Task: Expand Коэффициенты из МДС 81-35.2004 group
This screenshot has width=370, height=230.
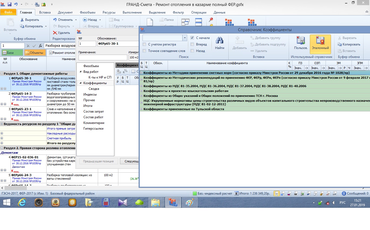Action: click(141, 86)
